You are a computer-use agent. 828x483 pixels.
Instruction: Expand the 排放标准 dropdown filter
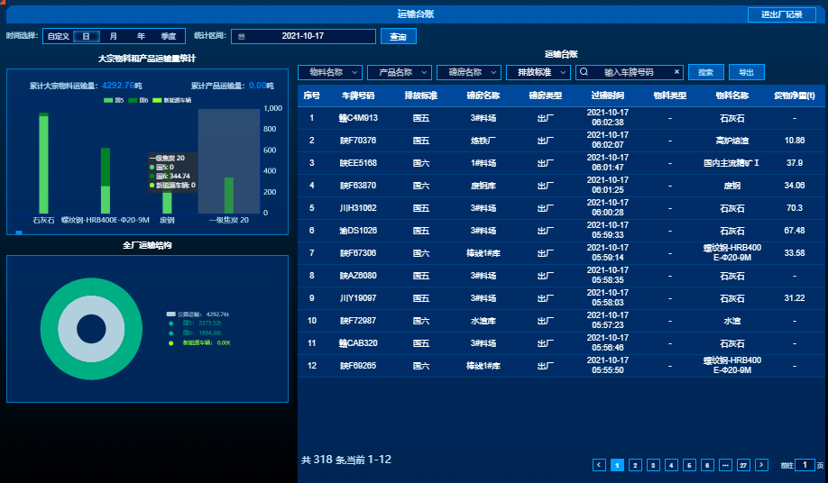538,72
